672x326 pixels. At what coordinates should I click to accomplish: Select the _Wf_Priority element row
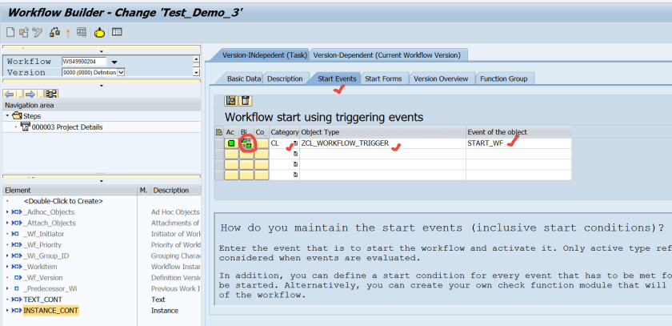42,245
